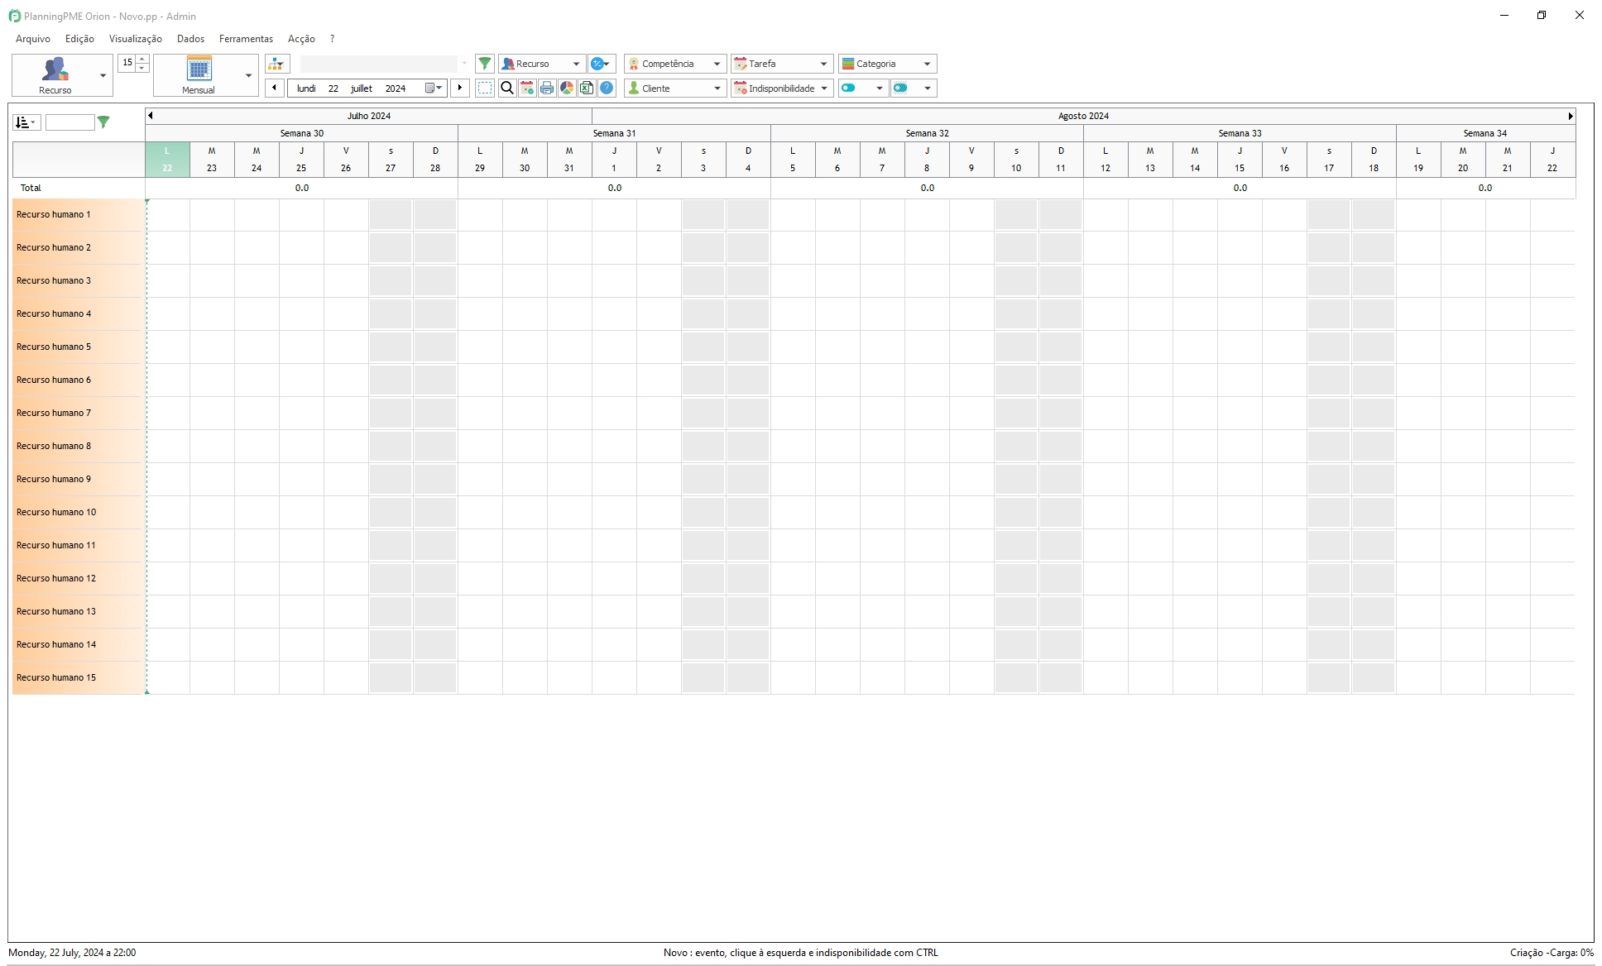Image resolution: width=1602 pixels, height=966 pixels.
Task: Go to previous date with left arrow
Action: click(275, 88)
